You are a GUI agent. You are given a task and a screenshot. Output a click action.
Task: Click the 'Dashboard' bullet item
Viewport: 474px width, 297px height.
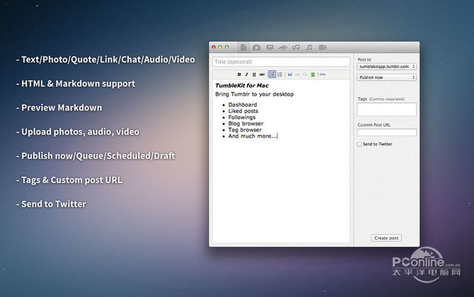tap(242, 104)
